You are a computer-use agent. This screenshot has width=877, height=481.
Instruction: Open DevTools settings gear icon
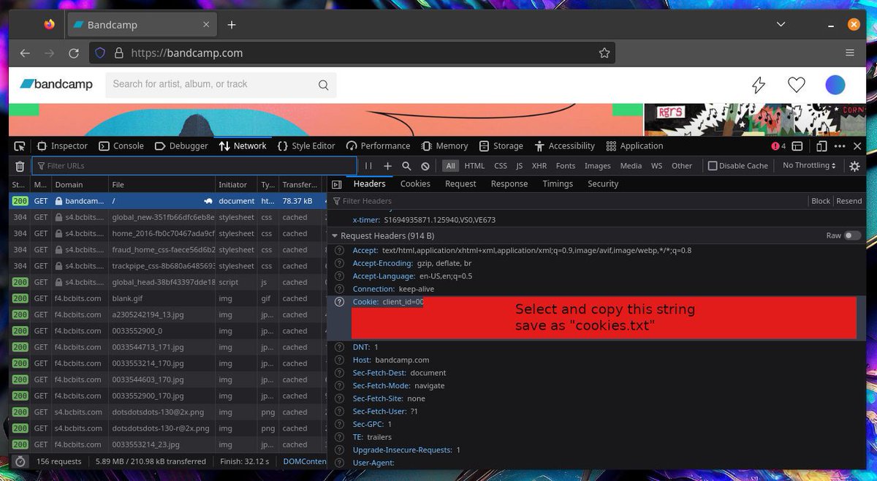pos(854,166)
